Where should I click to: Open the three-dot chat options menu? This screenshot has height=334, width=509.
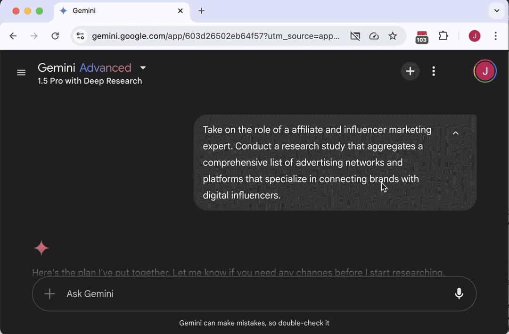(434, 71)
